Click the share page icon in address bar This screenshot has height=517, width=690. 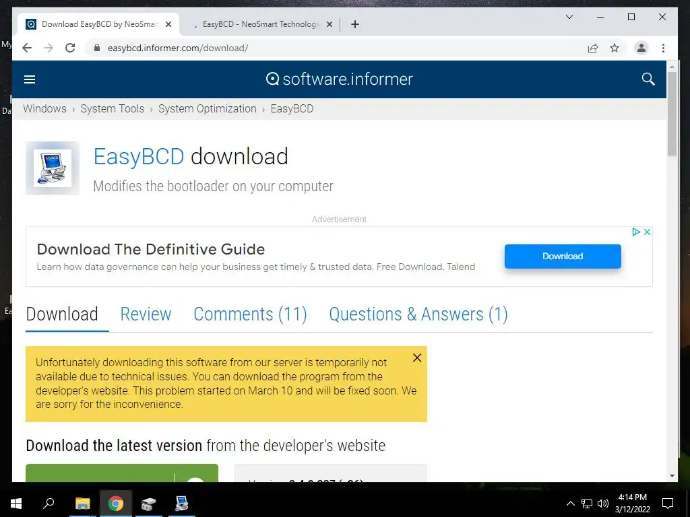click(593, 48)
